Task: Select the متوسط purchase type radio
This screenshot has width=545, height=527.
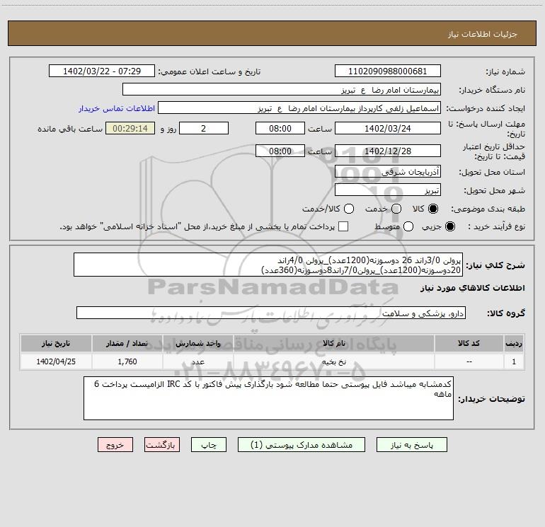Action: (x=408, y=226)
